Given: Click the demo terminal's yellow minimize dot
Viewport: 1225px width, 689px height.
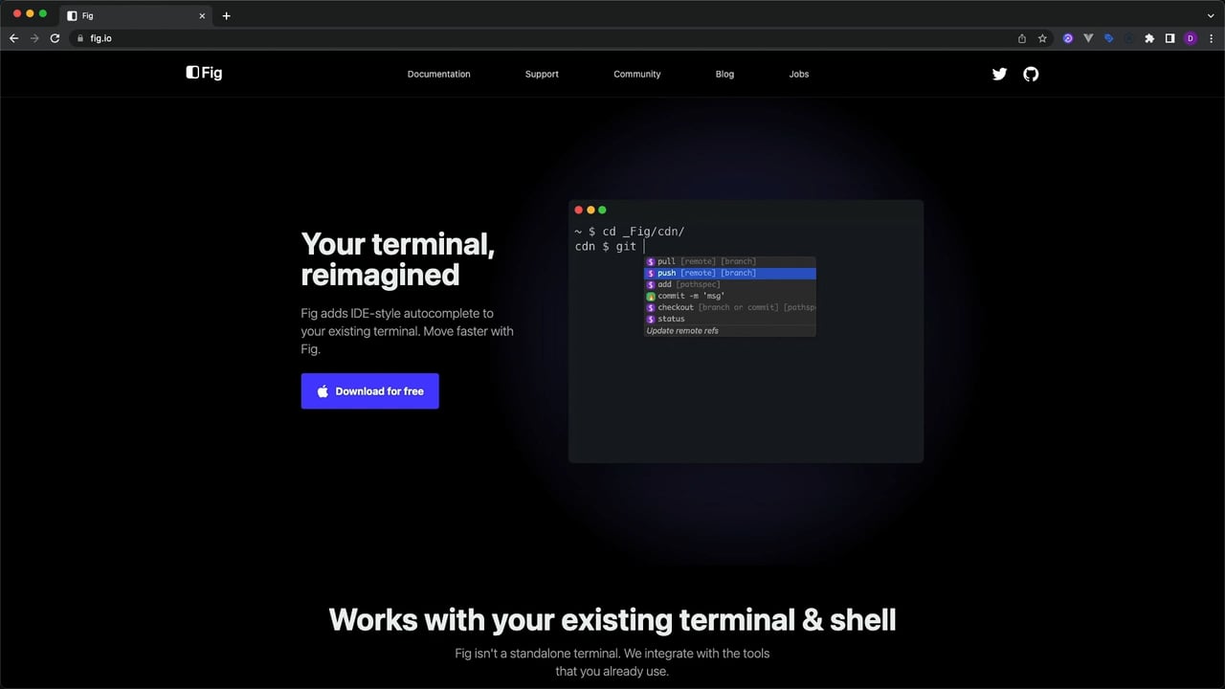Looking at the screenshot, I should point(590,210).
